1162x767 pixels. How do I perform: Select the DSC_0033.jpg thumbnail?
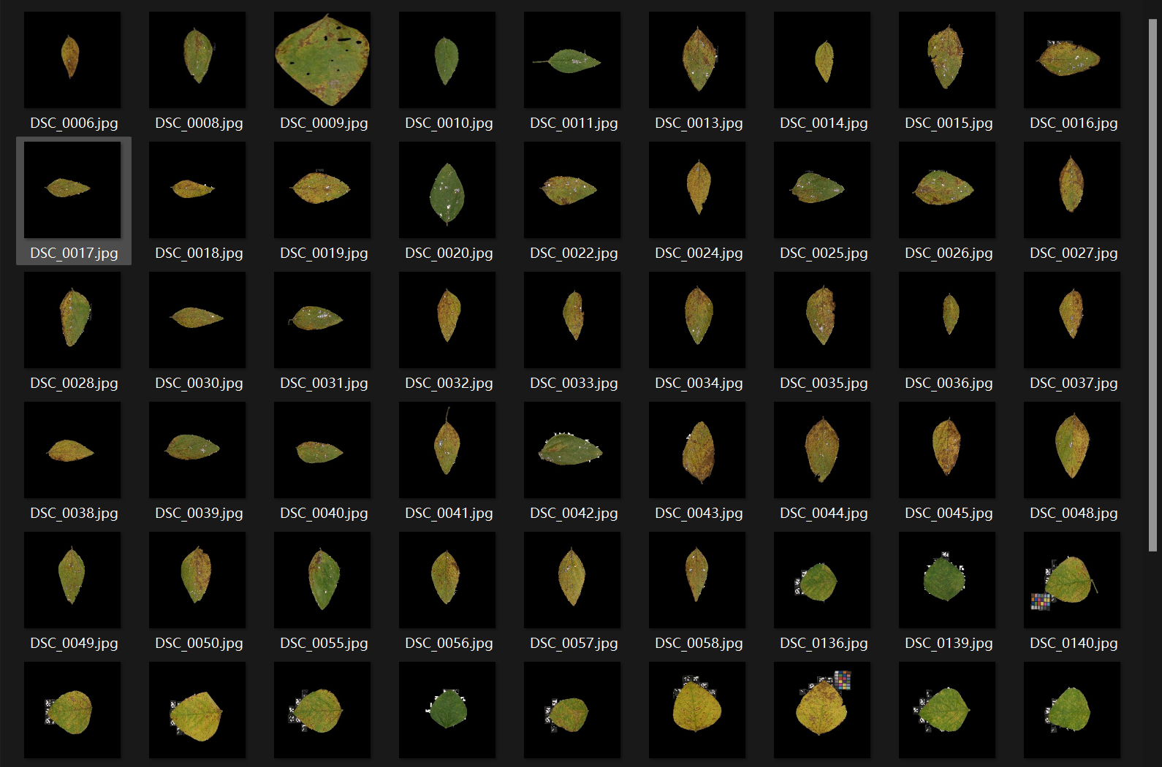click(572, 320)
